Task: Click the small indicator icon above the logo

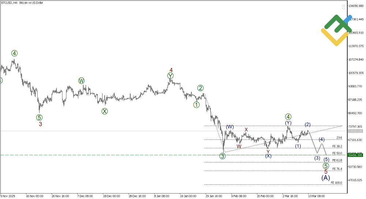Action: pos(344,7)
